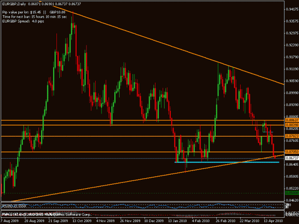Select the small blue line near April 2010 candles

coord(268,132)
